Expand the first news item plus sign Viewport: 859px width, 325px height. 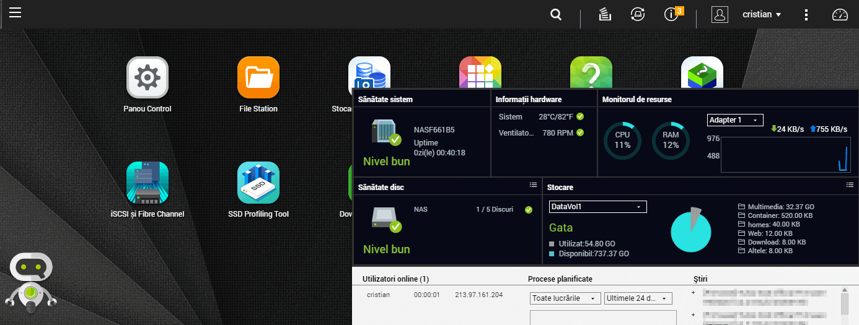tap(694, 292)
